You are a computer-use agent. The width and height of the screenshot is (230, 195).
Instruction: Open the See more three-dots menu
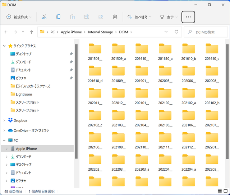[x=188, y=17]
